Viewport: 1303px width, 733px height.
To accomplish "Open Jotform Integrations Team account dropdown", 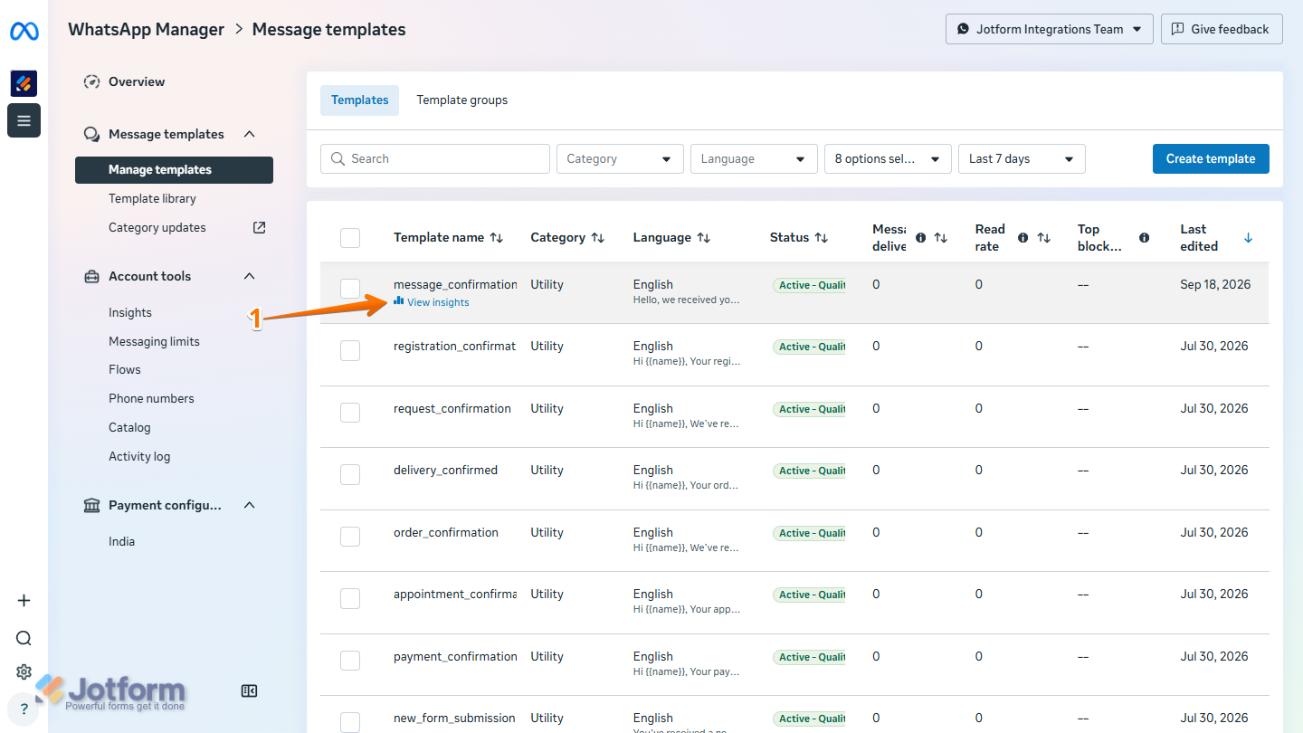I will [1050, 29].
